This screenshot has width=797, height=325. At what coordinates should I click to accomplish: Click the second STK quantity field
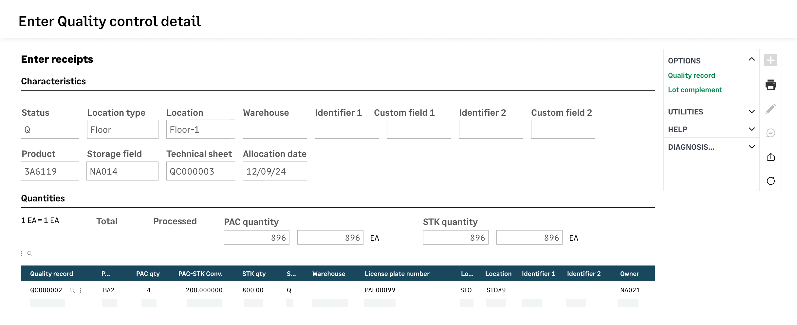(529, 237)
